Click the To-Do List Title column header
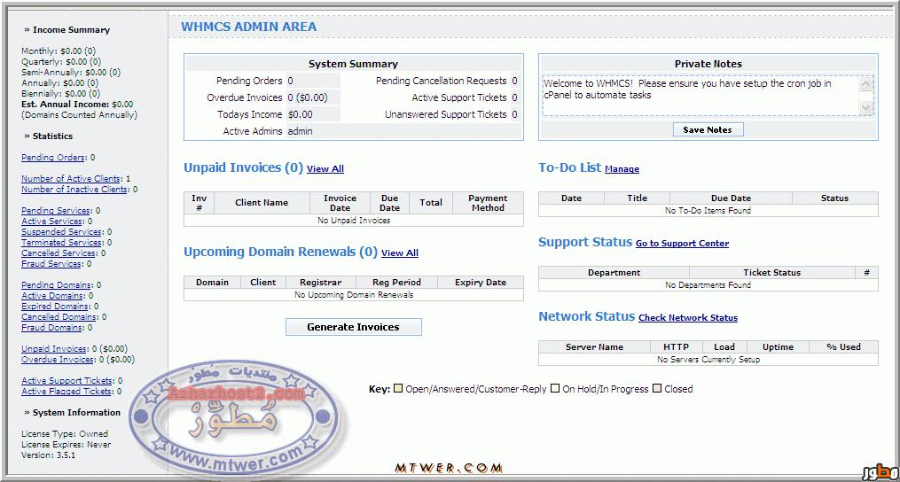Viewport: 900px width, 482px height. pos(638,198)
